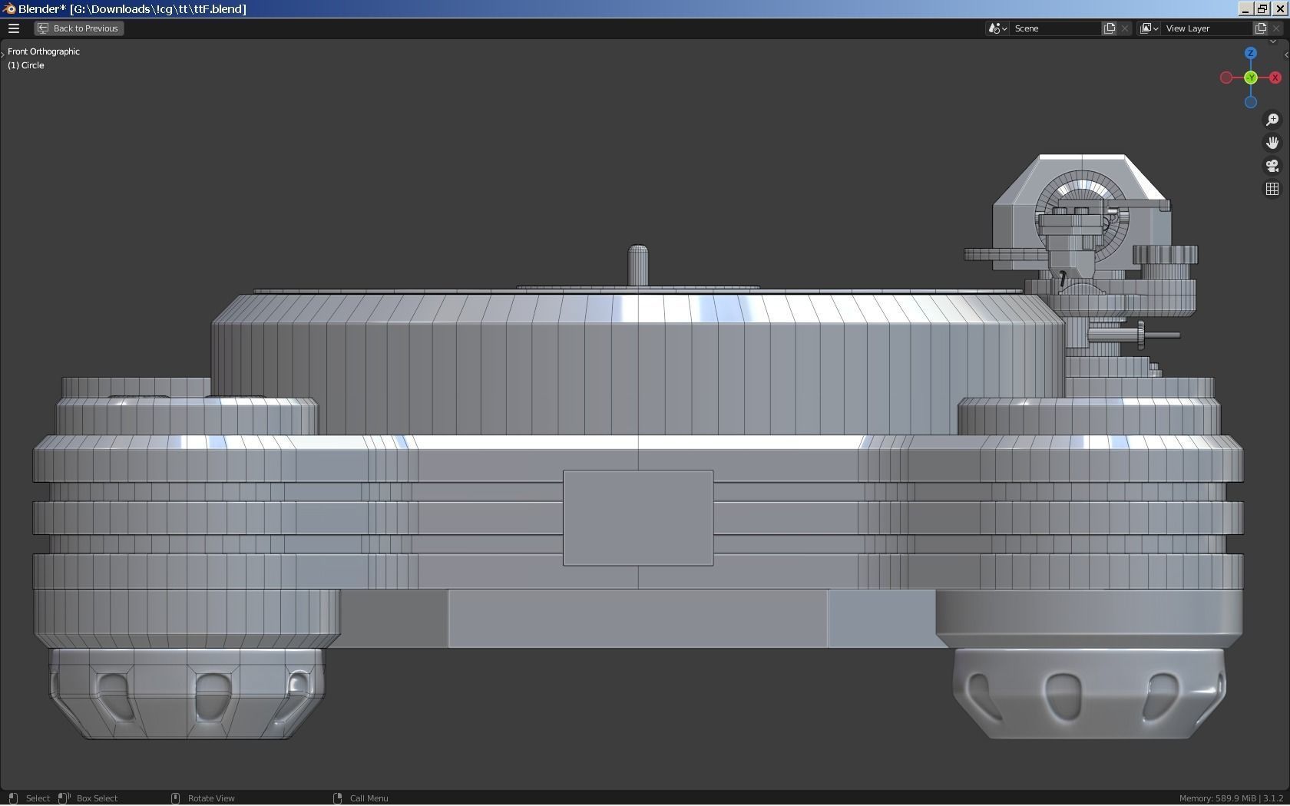This screenshot has height=806, width=1290.
Task: Click the Pan view hand icon
Action: point(1272,143)
